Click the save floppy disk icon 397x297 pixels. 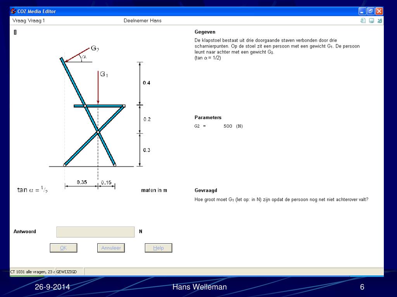tap(371, 21)
